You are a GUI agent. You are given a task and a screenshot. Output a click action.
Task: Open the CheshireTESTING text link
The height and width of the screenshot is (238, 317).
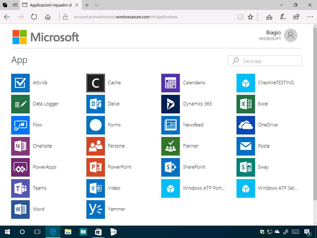pos(276,82)
